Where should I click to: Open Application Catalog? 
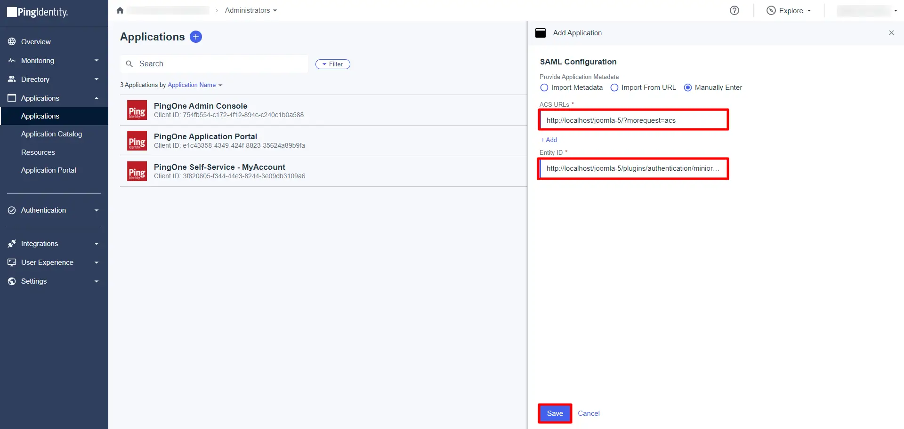tap(51, 134)
